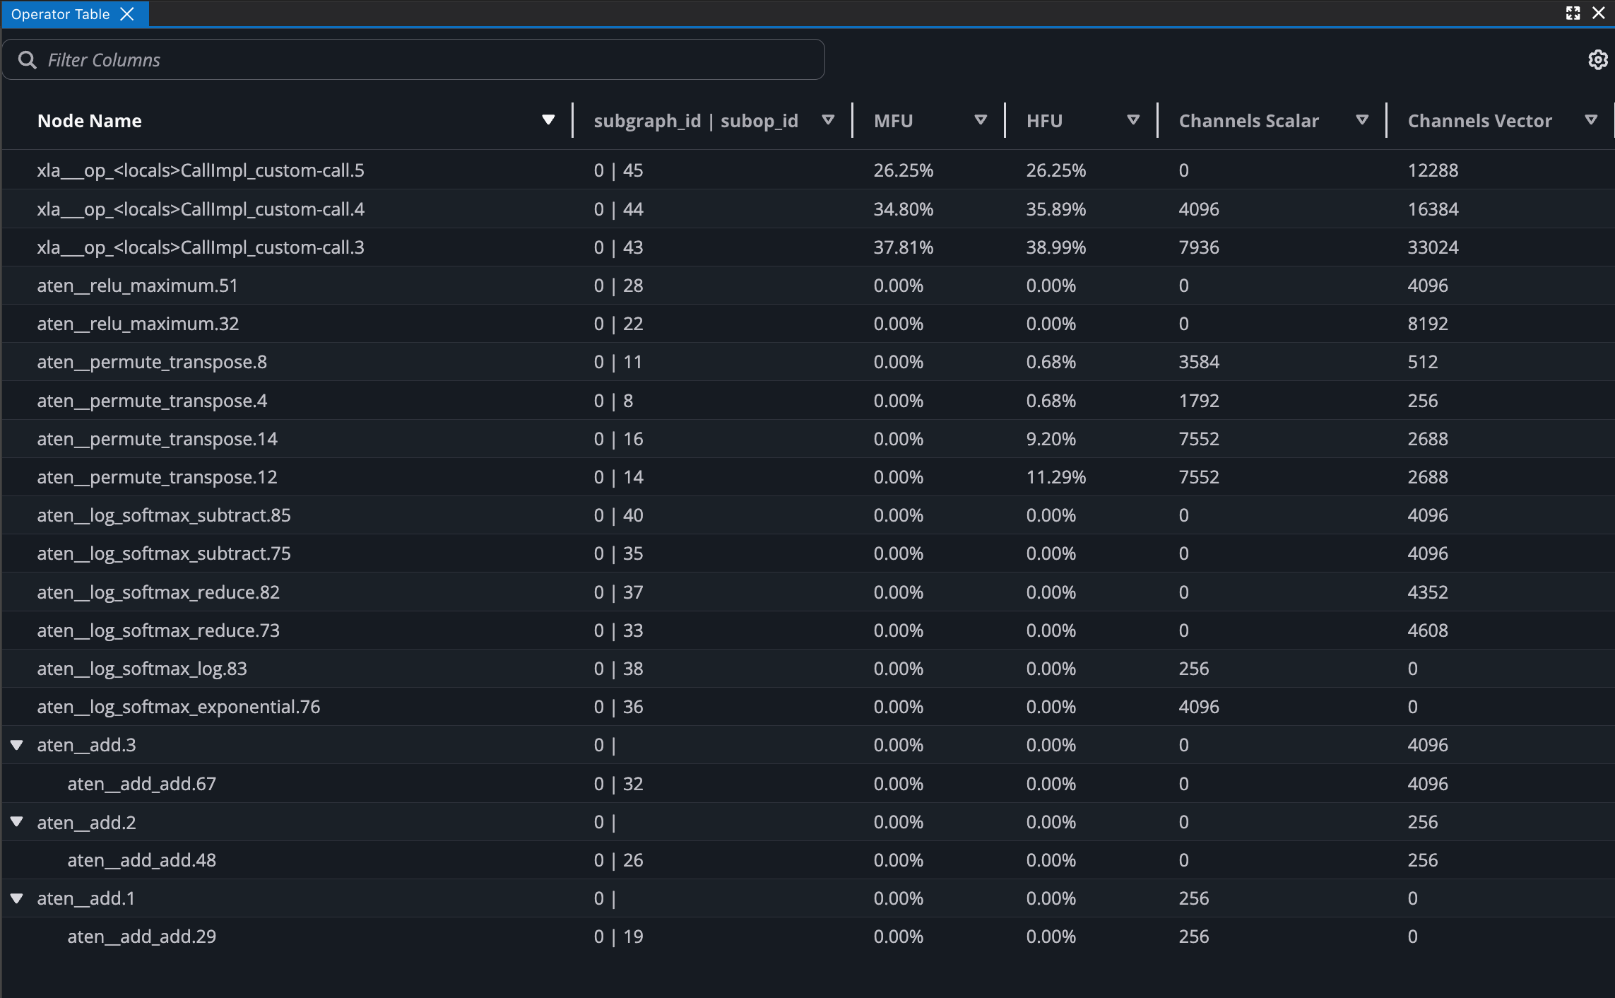
Task: Collapse the aten__add.2 row
Action: (17, 822)
